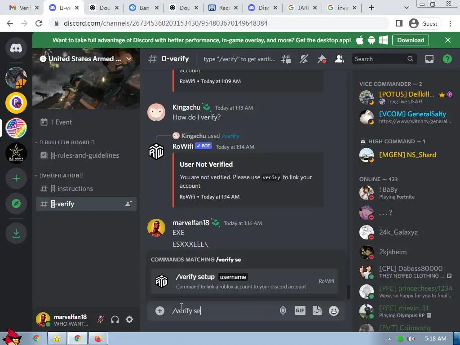Click marvelfan18 message username
The width and height of the screenshot is (460, 345).
coord(190,223)
